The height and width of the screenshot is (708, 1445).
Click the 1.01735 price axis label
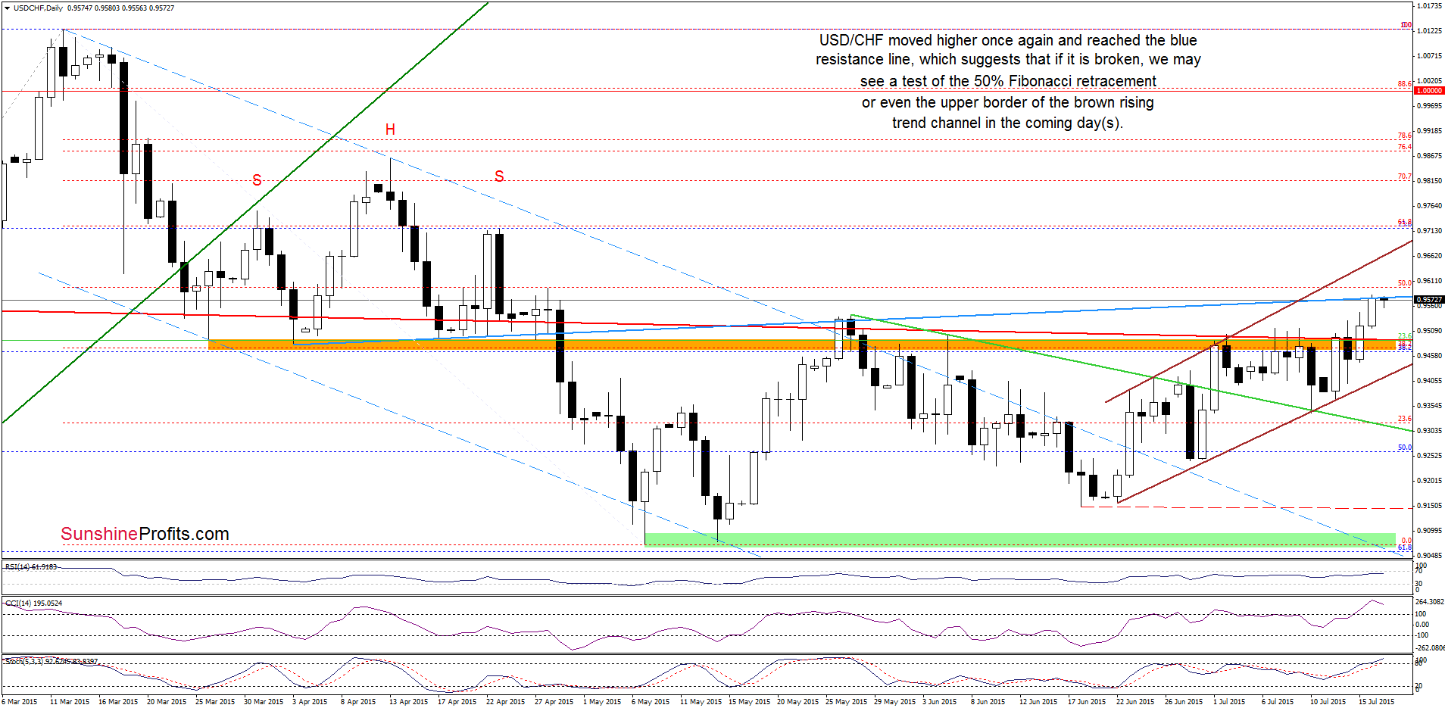point(1430,6)
